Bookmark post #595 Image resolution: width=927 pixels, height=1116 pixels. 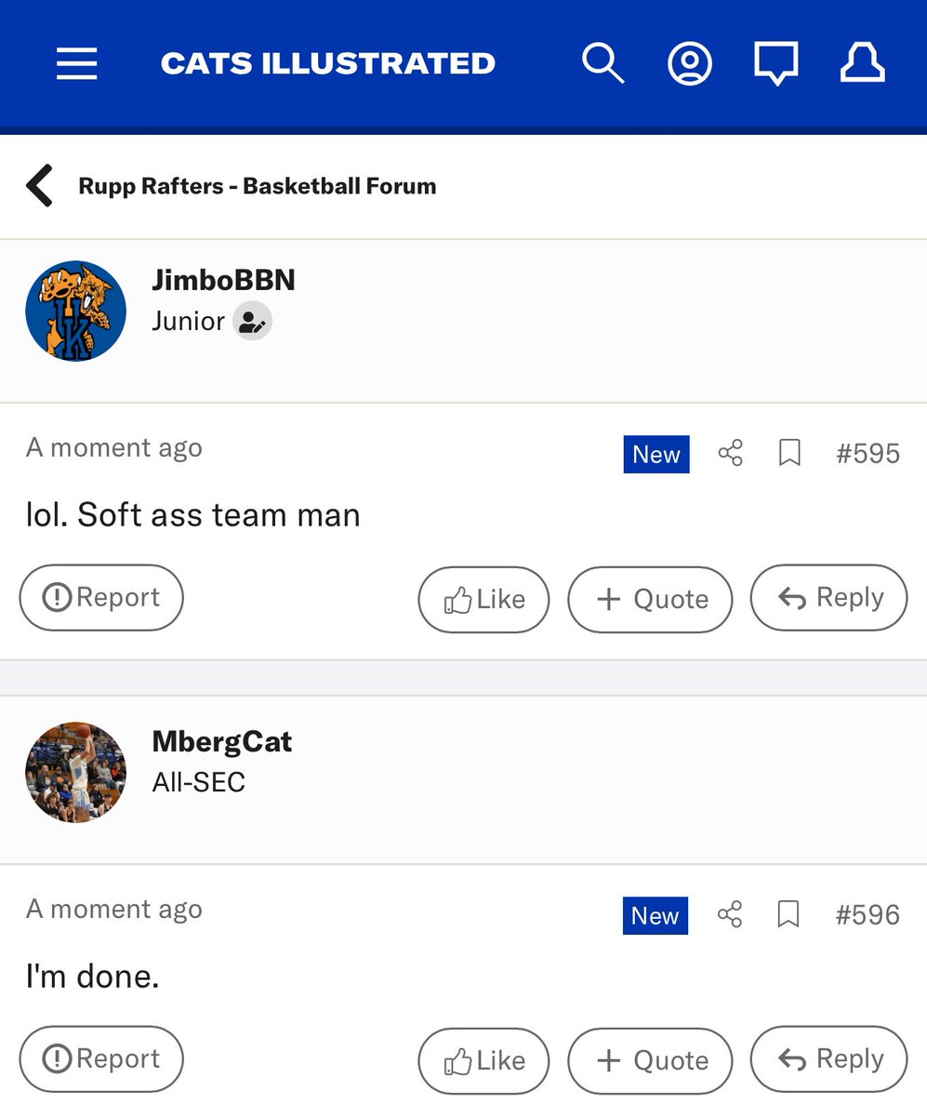(789, 454)
